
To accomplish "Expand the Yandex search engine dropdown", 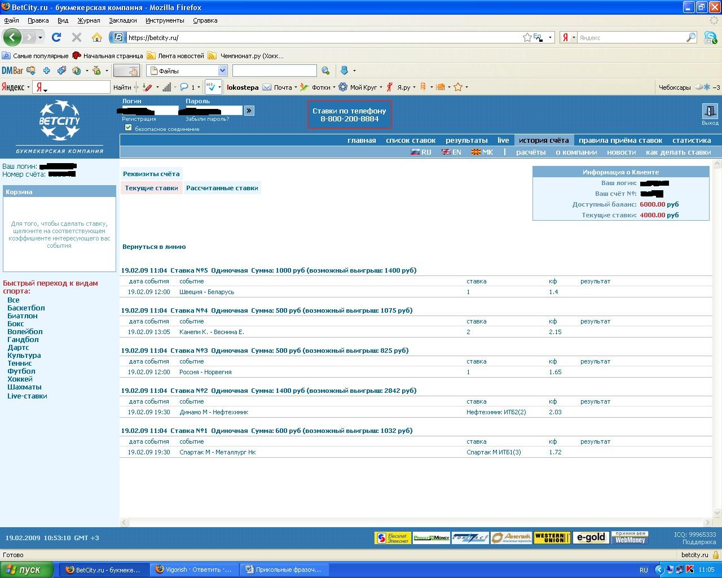I will pos(568,38).
